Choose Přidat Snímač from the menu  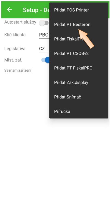(79, 97)
